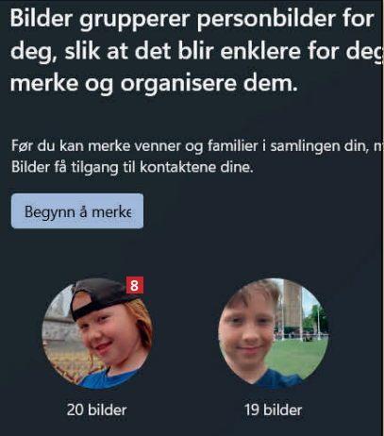Click the tower behind the right portrait
384x436 pixels.
pyautogui.click(x=292, y=307)
